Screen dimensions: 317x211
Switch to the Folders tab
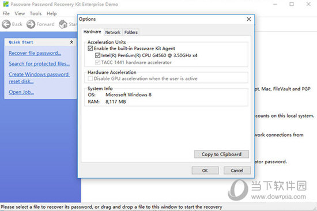[131, 32]
